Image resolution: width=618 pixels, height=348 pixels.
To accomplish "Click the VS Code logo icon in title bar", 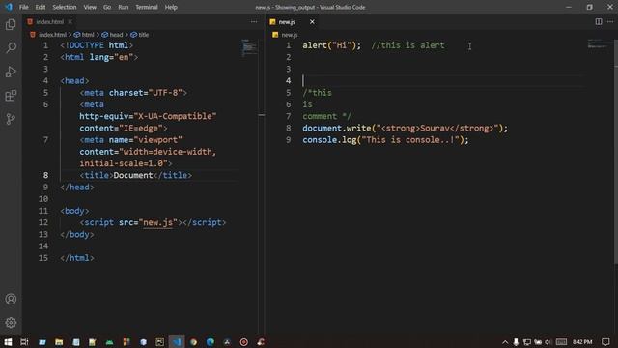I will pos(9,7).
